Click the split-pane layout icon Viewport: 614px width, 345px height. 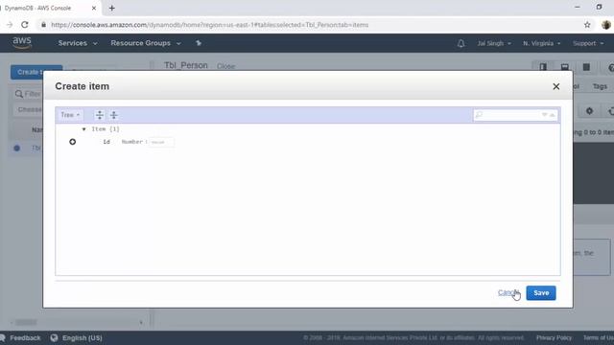point(543,67)
